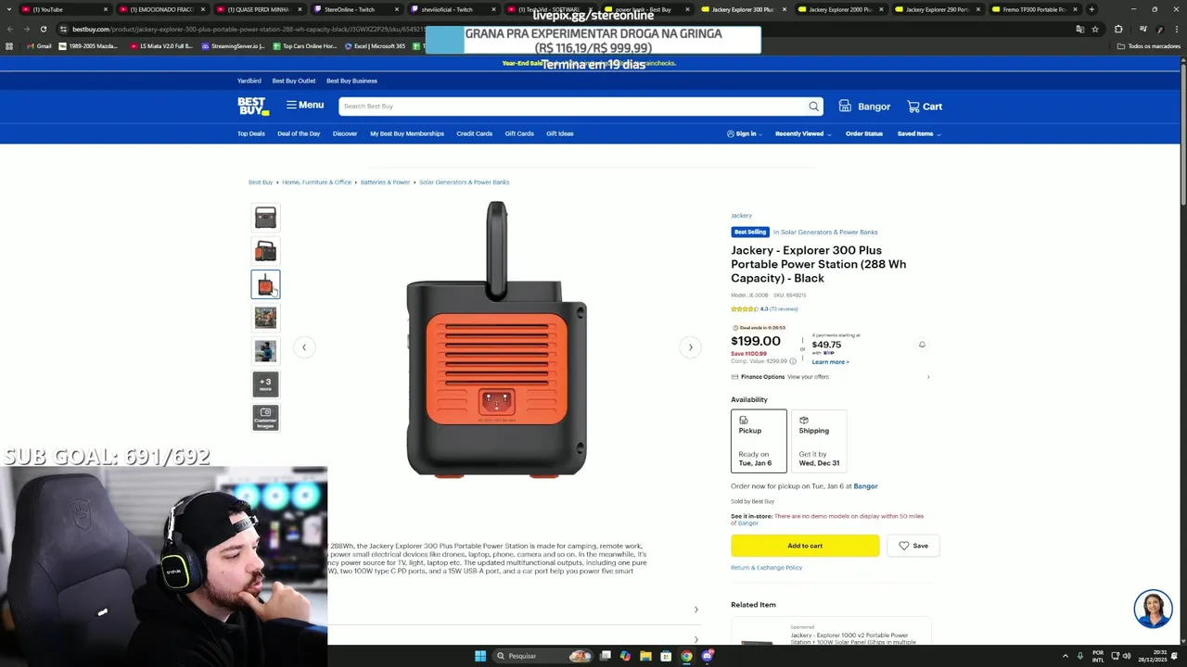Image resolution: width=1187 pixels, height=667 pixels.
Task: Click the Jackery brand link
Action: [741, 216]
